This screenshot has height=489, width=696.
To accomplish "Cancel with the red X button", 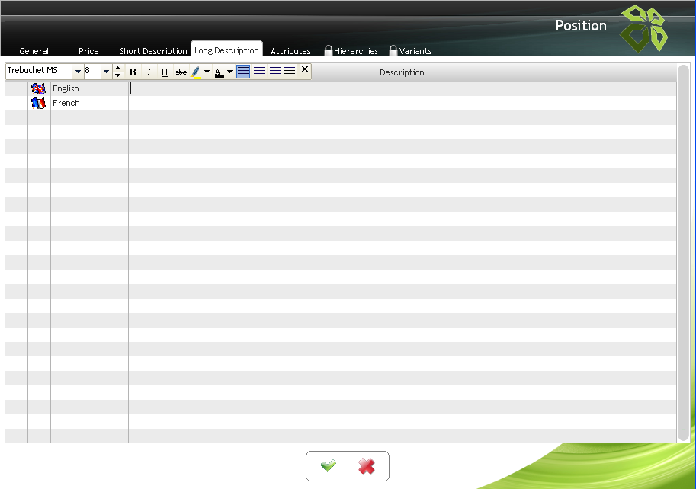I will point(367,466).
